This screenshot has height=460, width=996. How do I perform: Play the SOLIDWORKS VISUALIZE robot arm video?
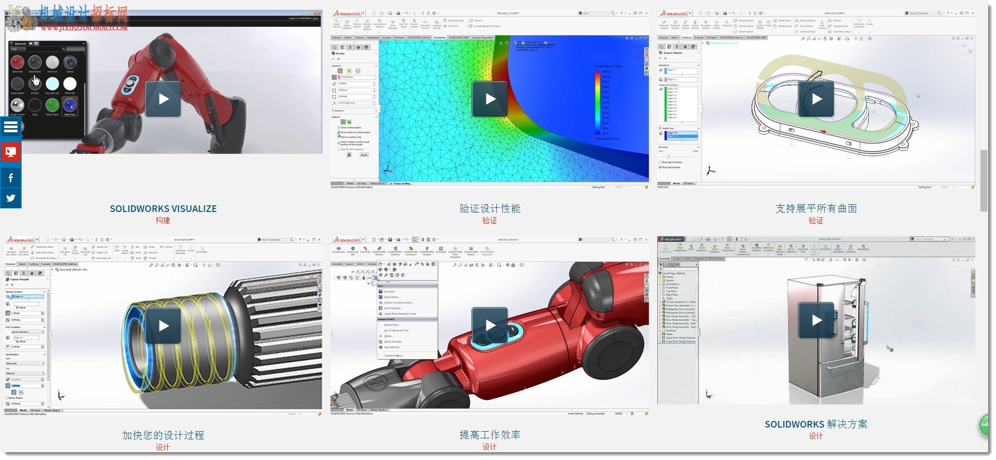(x=163, y=99)
